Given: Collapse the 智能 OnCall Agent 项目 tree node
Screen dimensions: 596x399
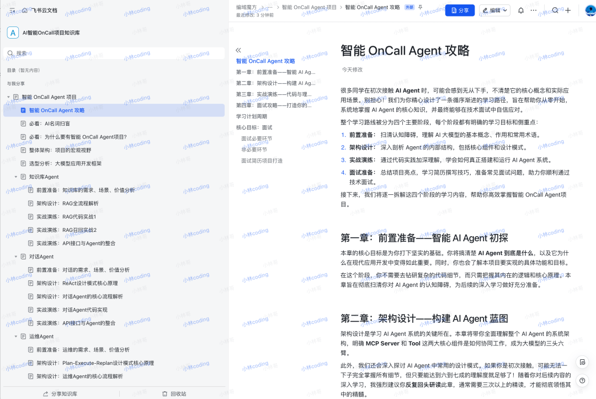Looking at the screenshot, I should click(9, 97).
